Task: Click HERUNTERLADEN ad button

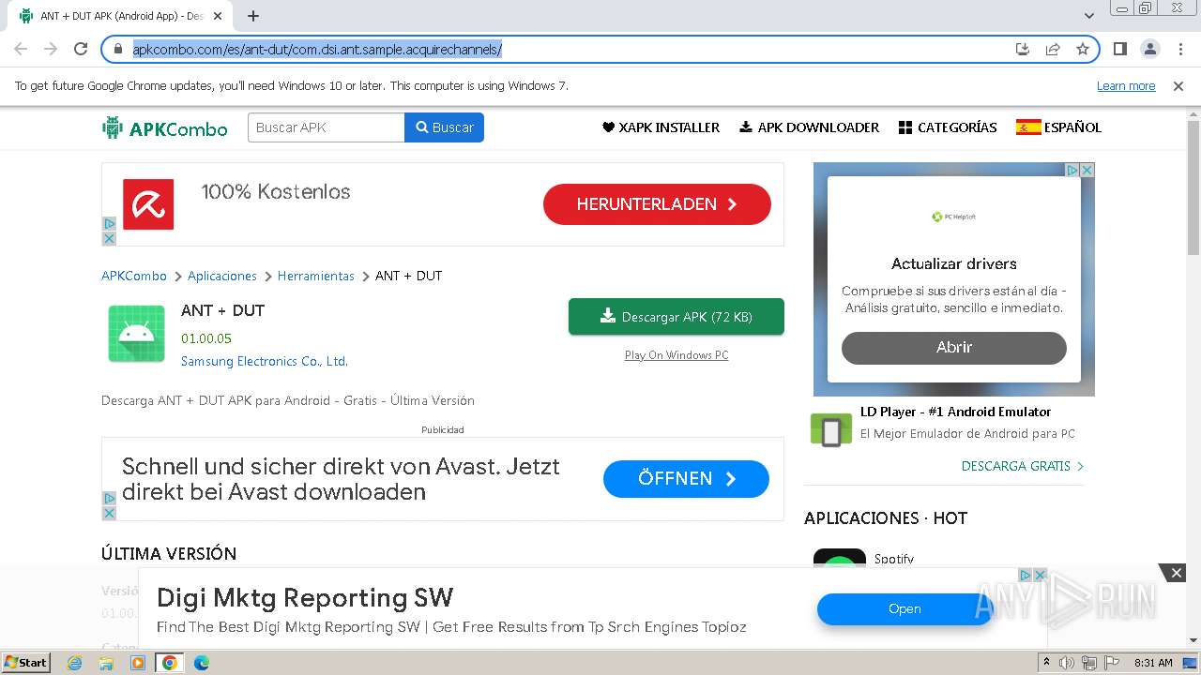Action: pos(657,204)
